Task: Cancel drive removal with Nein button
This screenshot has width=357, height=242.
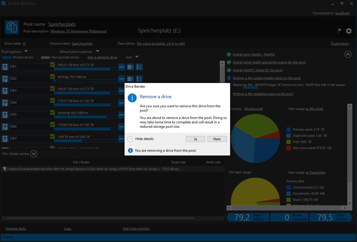Action: click(217, 139)
